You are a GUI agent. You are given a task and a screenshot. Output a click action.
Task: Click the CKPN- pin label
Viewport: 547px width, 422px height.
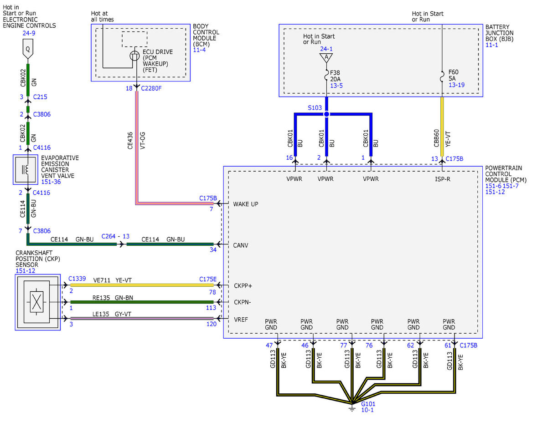[242, 302]
